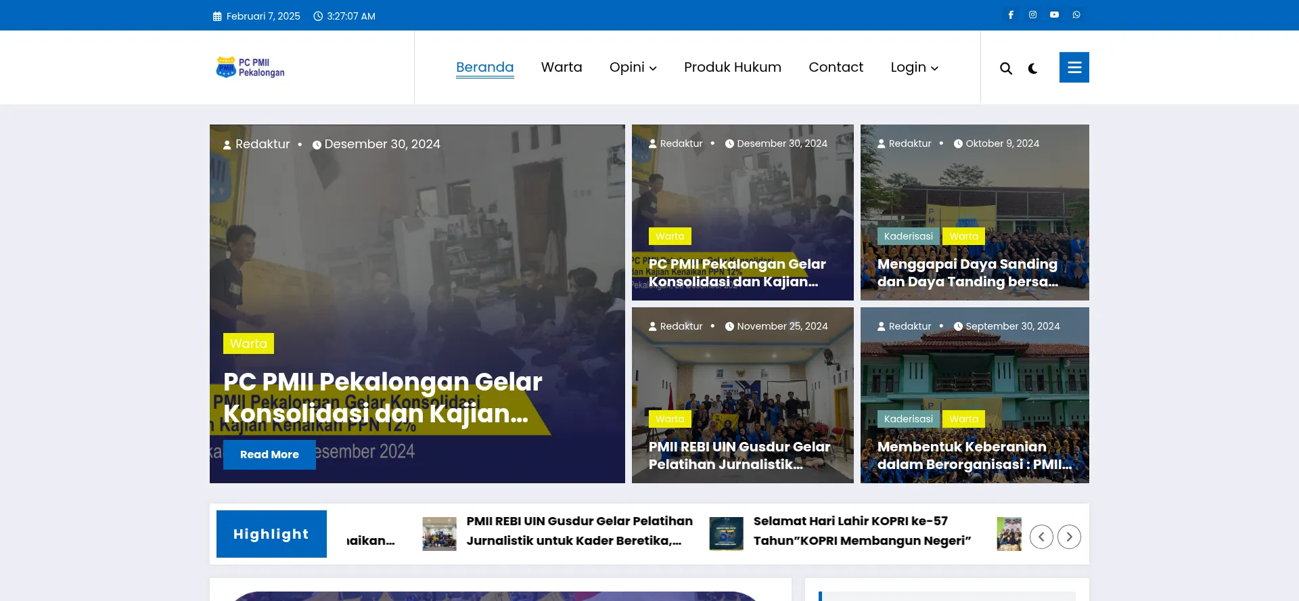1299x601 pixels.
Task: Click Desember 30, 2024 date on large featured article
Action: pyautogui.click(x=376, y=144)
